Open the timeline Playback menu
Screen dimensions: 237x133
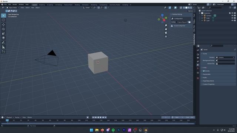coord(10,117)
